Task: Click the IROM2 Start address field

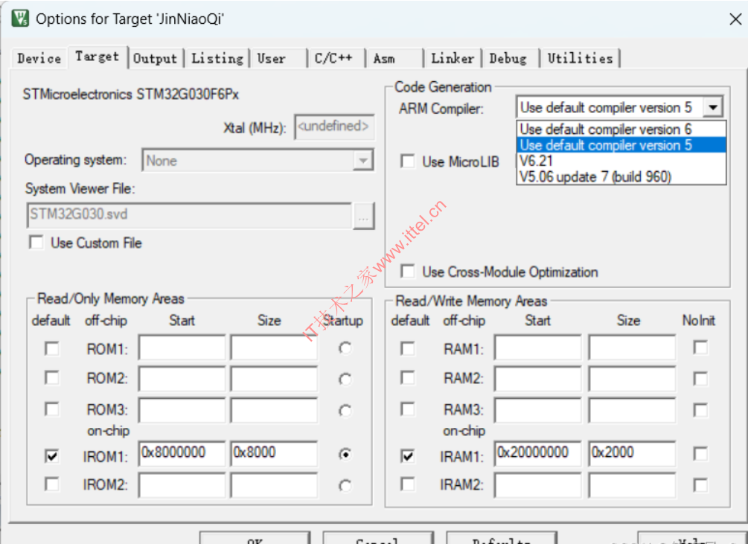Action: [x=182, y=485]
